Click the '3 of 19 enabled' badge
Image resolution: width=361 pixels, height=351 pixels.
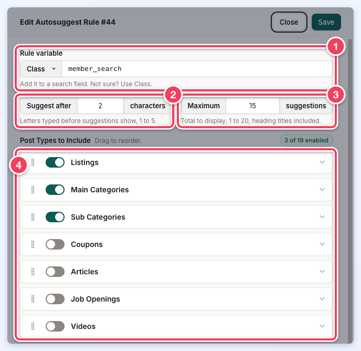click(x=306, y=140)
